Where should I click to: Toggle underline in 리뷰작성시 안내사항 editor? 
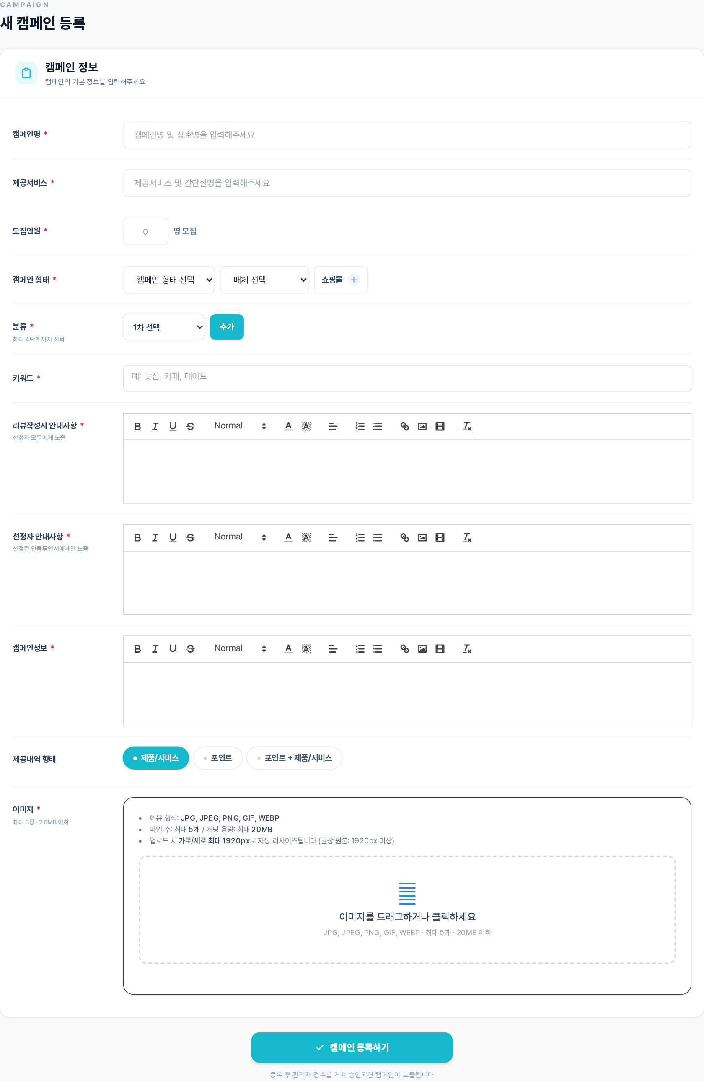point(173,426)
